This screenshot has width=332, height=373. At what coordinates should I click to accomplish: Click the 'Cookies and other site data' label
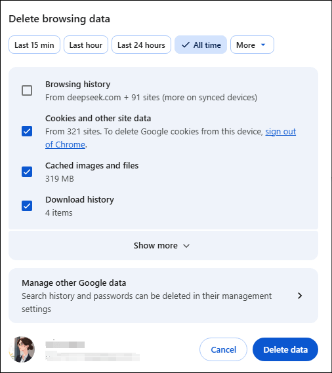[x=98, y=119]
